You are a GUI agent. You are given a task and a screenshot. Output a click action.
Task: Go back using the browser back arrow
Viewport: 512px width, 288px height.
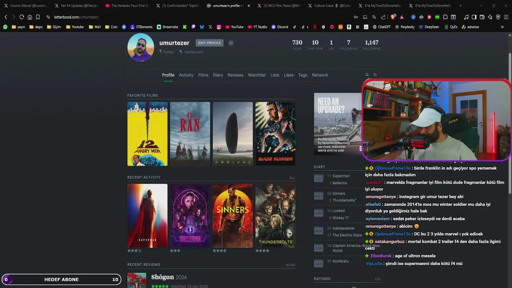(6, 17)
